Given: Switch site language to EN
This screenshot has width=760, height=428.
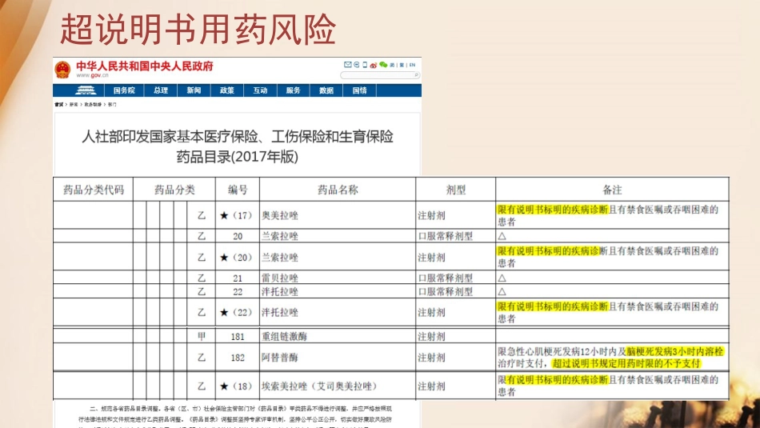Looking at the screenshot, I should (x=413, y=65).
